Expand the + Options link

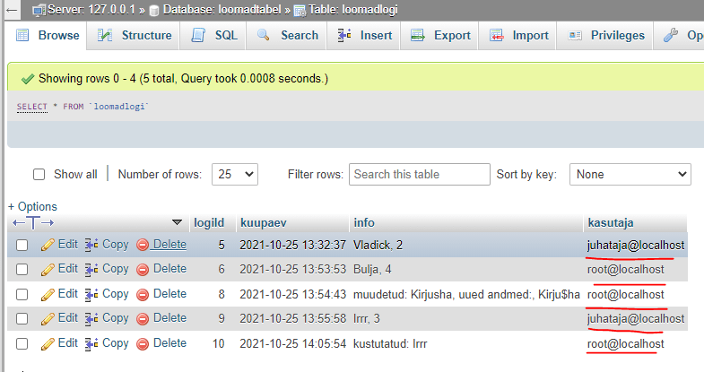pos(32,206)
